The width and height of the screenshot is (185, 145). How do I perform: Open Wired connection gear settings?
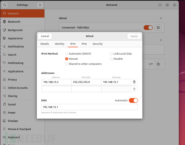[x=158, y=27]
